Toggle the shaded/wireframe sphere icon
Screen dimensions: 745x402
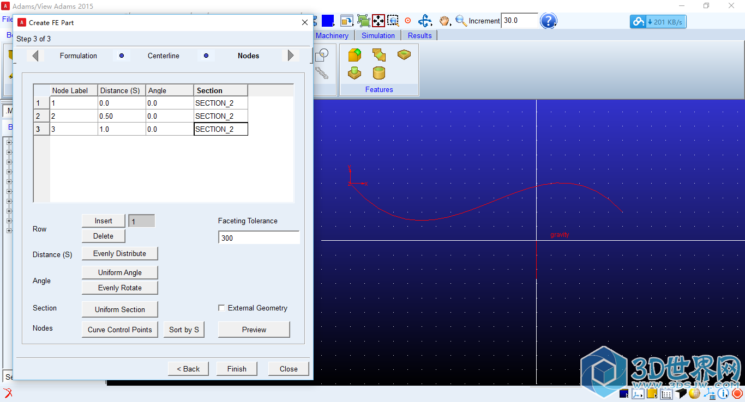(x=694, y=393)
